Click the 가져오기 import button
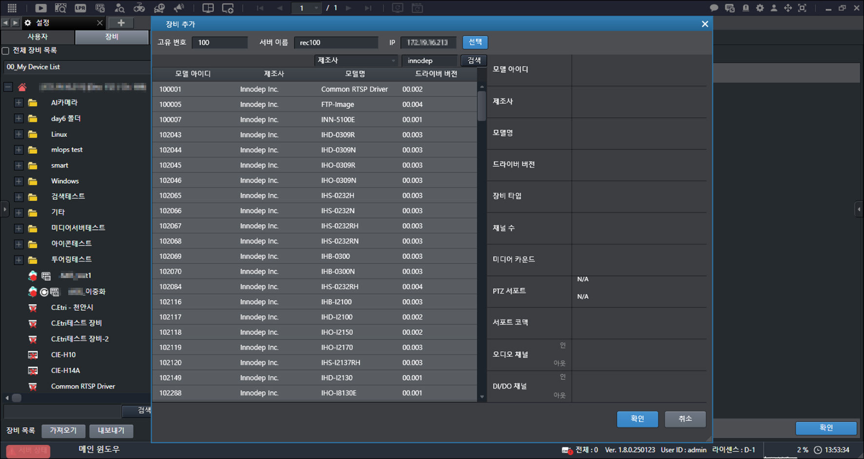 [63, 431]
